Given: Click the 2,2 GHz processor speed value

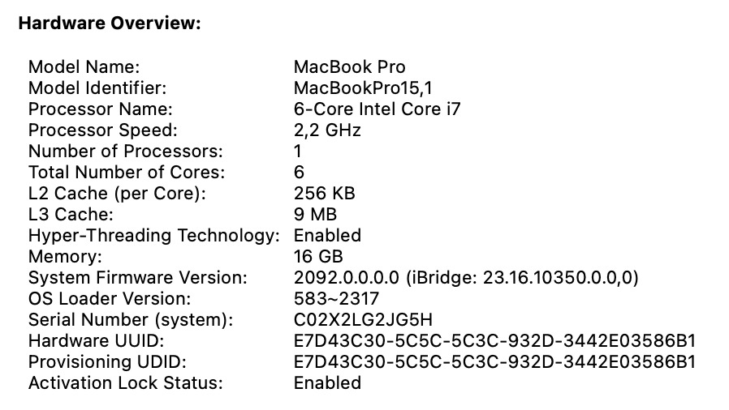Looking at the screenshot, I should point(327,130).
